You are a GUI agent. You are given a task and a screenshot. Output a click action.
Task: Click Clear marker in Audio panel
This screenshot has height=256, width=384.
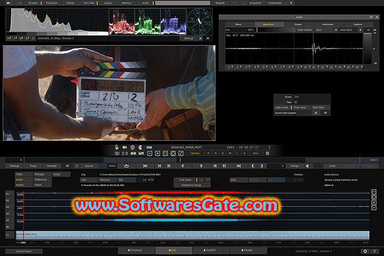point(305,30)
